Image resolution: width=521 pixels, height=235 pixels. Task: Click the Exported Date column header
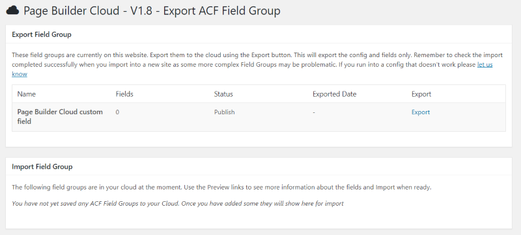pyautogui.click(x=334, y=94)
